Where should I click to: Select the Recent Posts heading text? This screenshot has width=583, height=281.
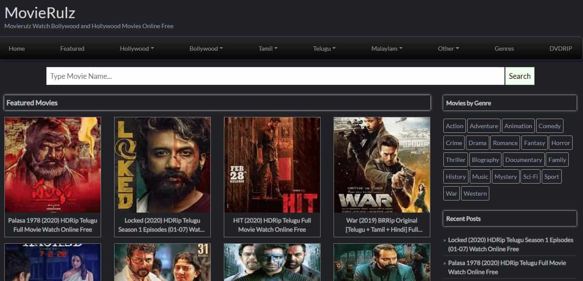(463, 219)
